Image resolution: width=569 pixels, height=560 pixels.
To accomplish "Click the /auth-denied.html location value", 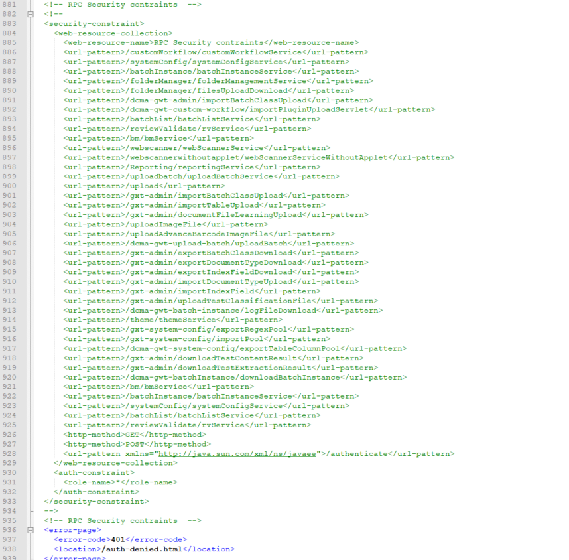I will tap(142, 549).
